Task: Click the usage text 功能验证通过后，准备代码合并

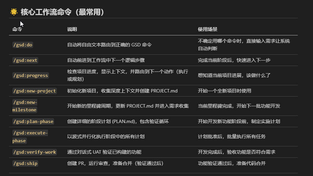Action: pos(232,164)
